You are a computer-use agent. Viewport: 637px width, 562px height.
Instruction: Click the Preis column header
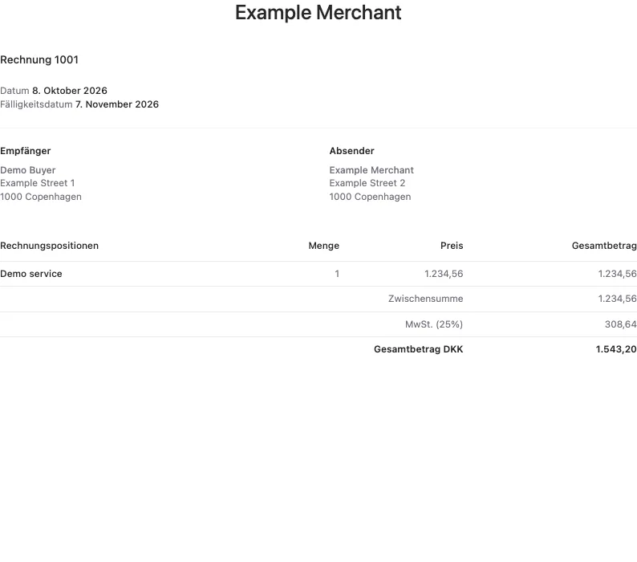[452, 246]
